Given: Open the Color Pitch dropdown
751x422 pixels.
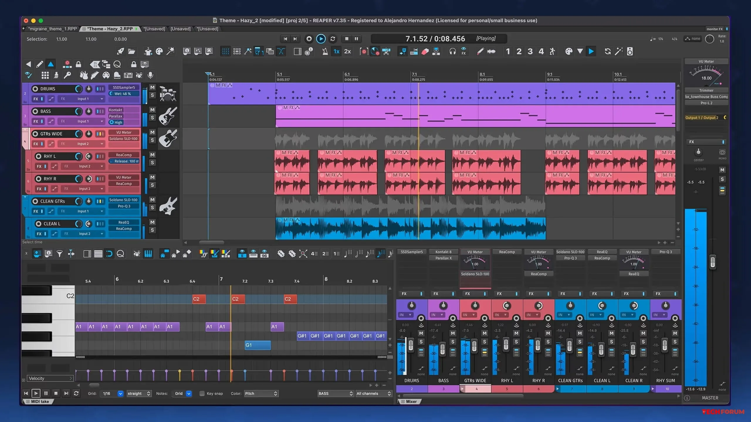Looking at the screenshot, I should pos(261,394).
